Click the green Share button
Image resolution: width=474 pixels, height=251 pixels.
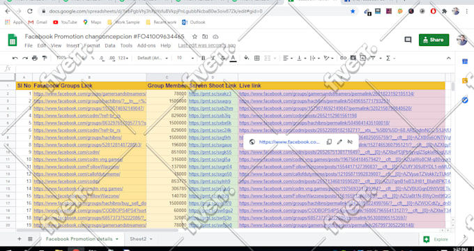(434, 40)
